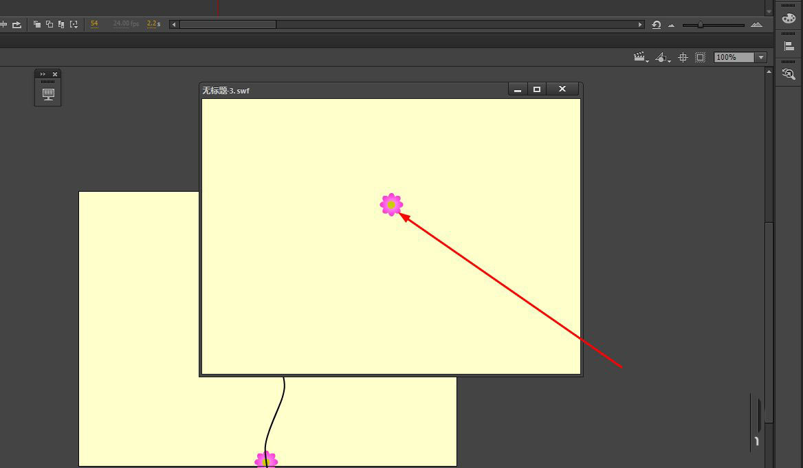Click the 24.00 fps frame rate value

pos(126,23)
